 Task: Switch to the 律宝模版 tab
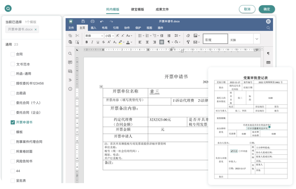137,9
